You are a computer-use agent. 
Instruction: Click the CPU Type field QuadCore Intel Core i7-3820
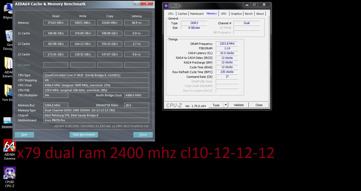tap(96, 75)
